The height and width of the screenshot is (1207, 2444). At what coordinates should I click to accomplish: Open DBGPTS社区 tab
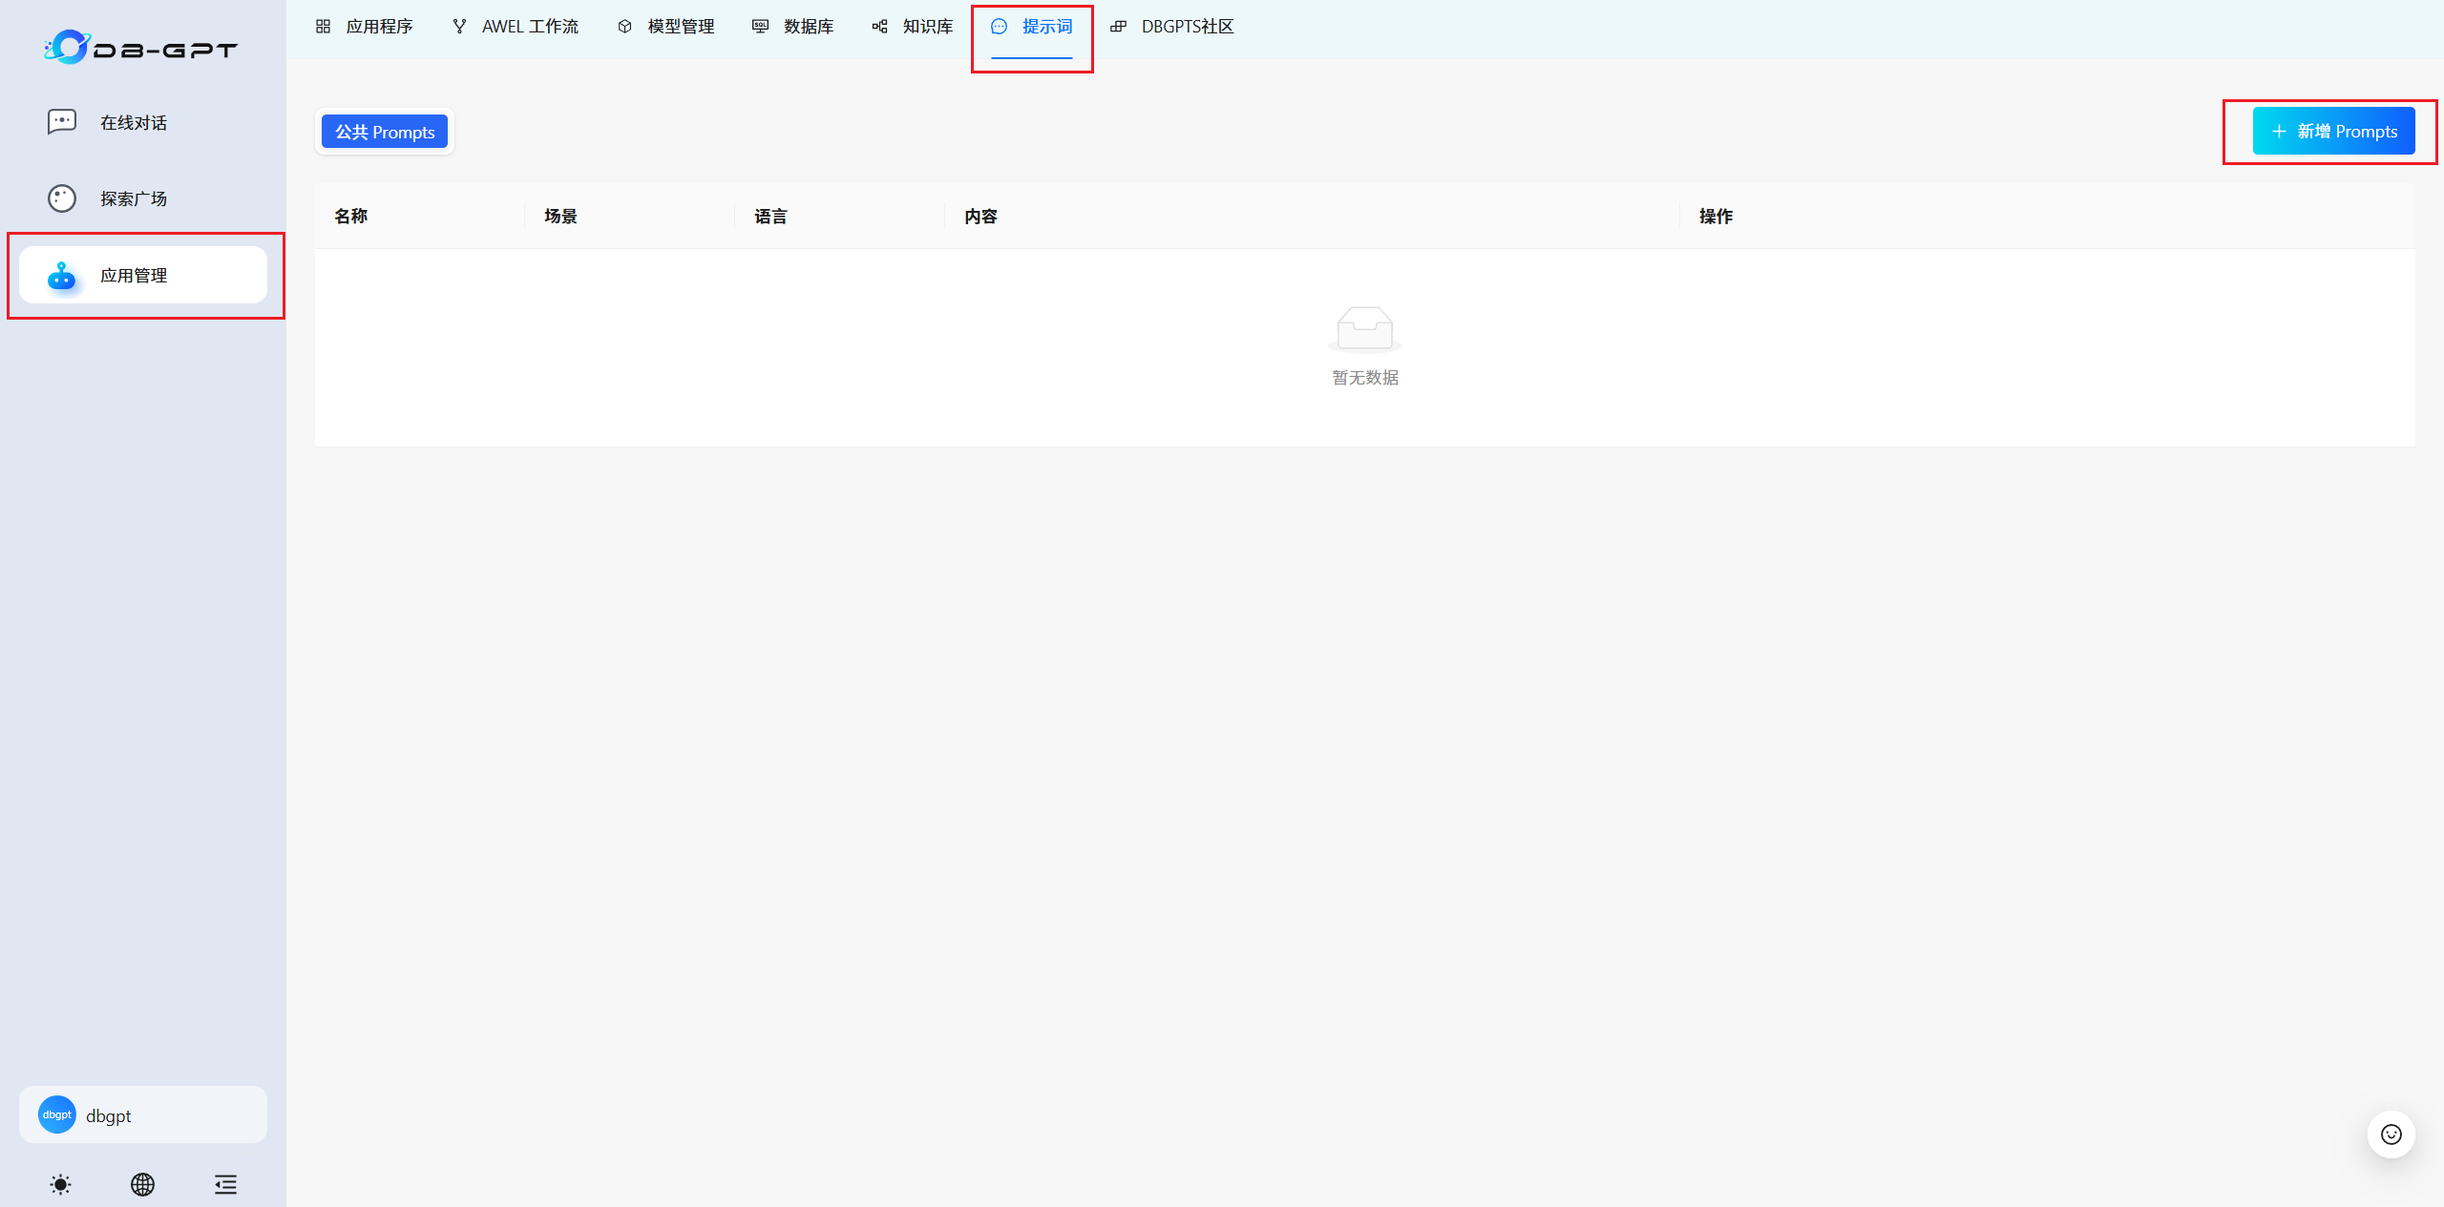point(1172,27)
